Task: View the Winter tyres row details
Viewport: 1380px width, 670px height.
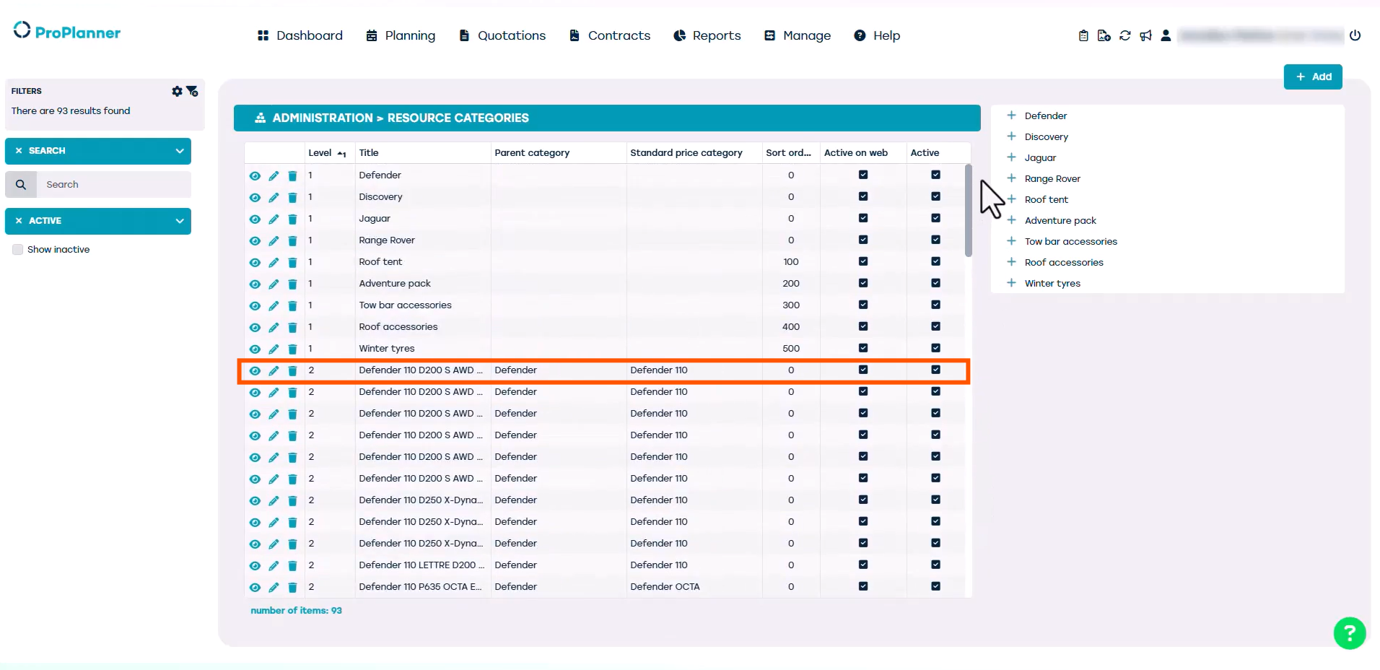Action: [255, 349]
